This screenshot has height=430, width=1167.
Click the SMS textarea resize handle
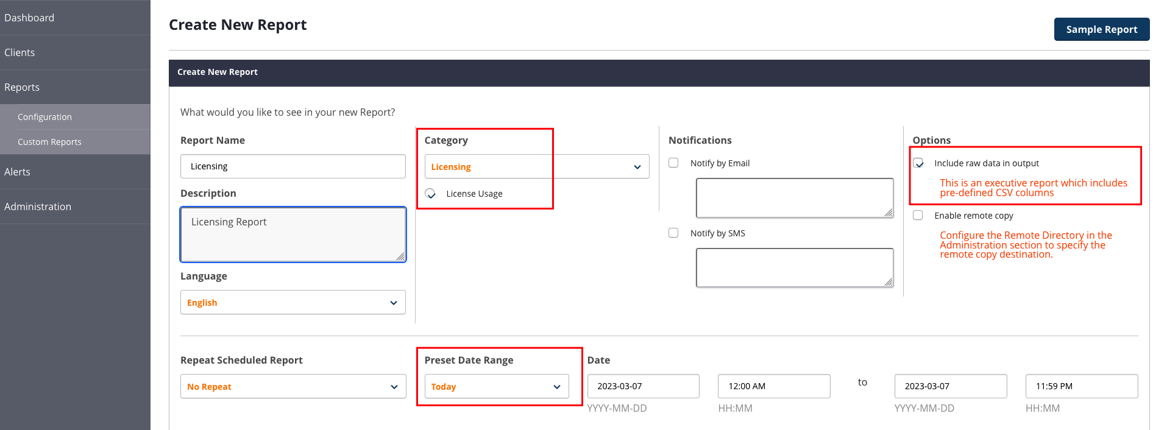coord(889,282)
